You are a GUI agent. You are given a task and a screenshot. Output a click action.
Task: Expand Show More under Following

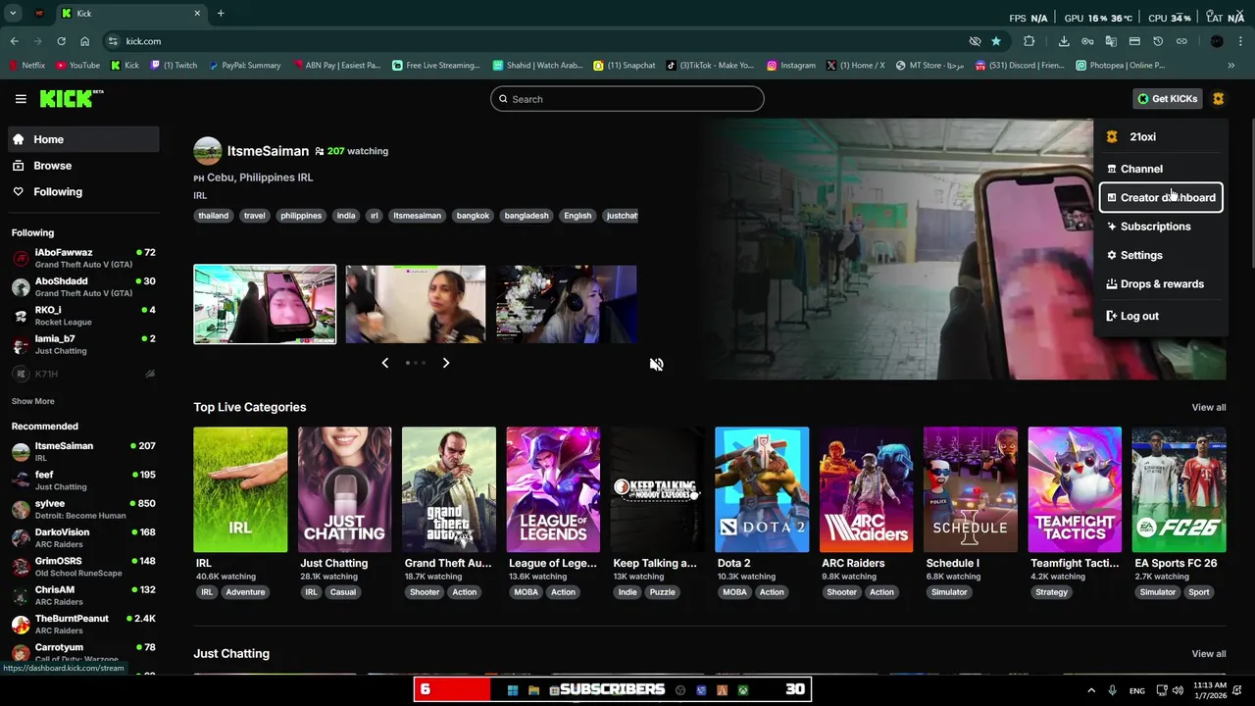pyautogui.click(x=32, y=401)
